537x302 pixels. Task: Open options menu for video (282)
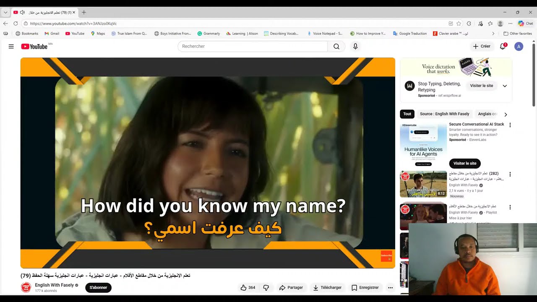tap(510, 174)
